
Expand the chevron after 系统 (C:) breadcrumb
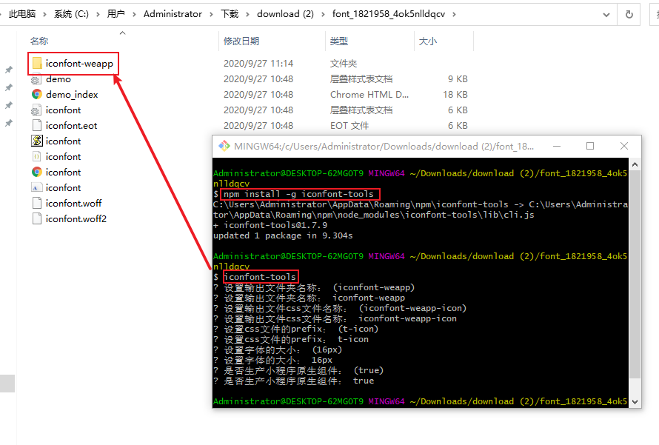pos(98,14)
